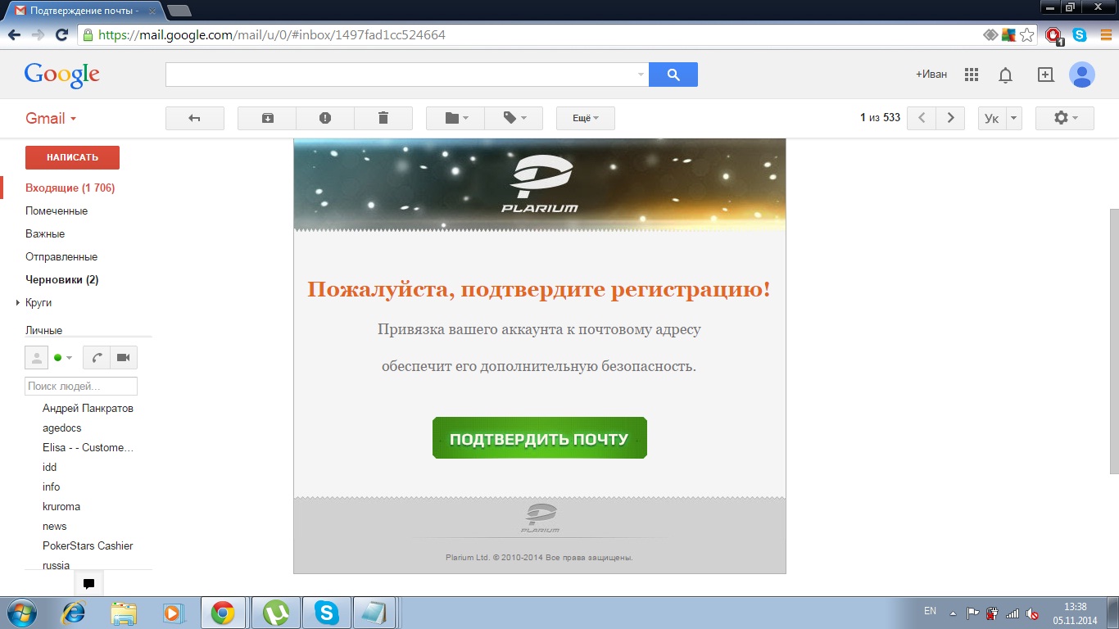Open the Важные folder

(45, 233)
